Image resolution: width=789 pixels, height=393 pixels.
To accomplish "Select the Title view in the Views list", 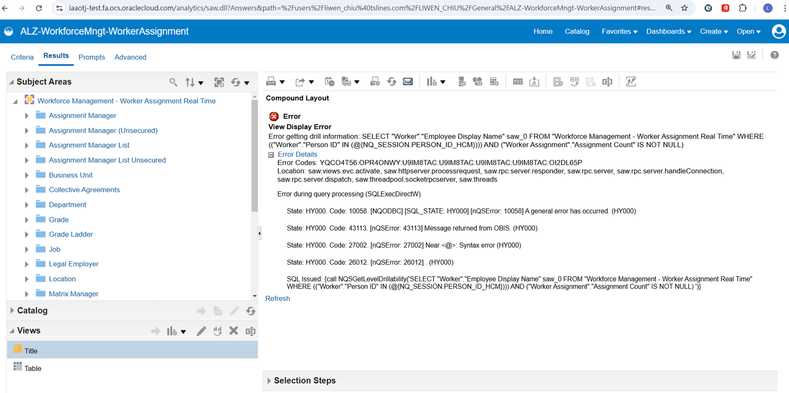I will (133, 350).
